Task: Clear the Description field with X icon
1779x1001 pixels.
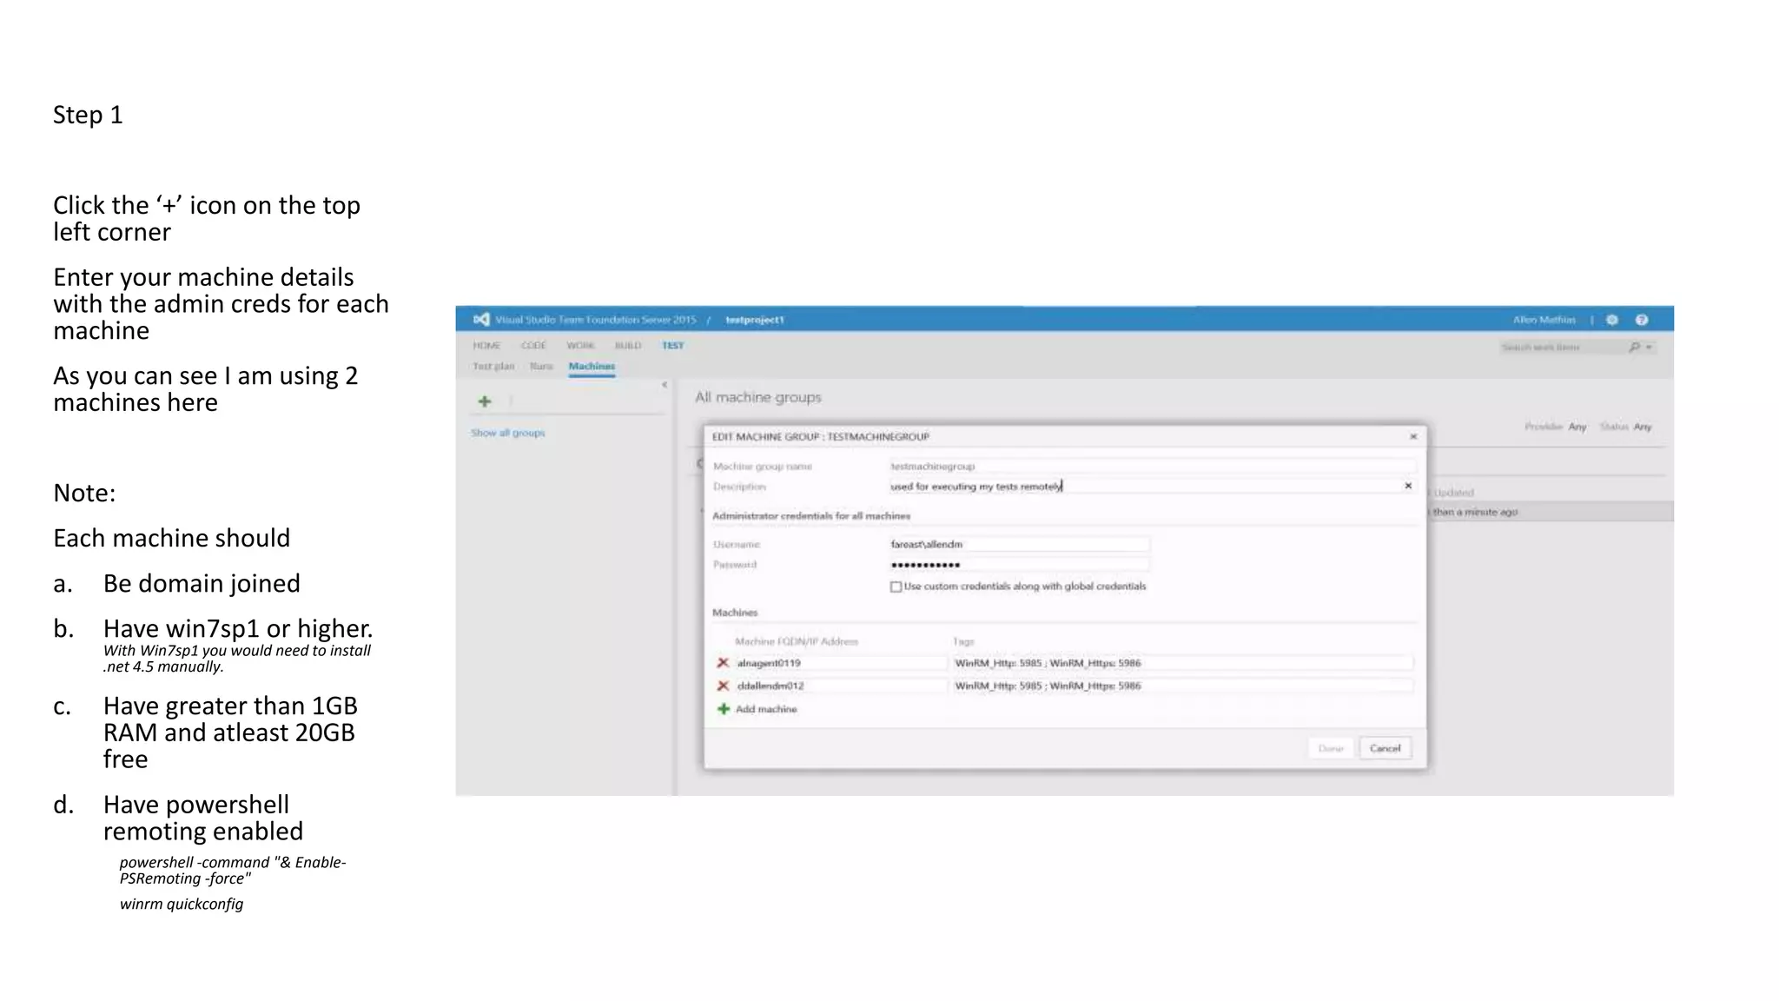Action: [1408, 486]
